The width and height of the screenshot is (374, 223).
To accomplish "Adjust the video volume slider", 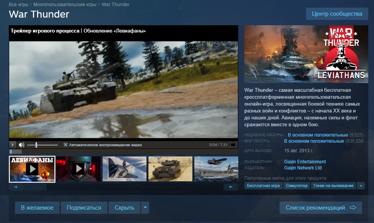I will [42, 145].
